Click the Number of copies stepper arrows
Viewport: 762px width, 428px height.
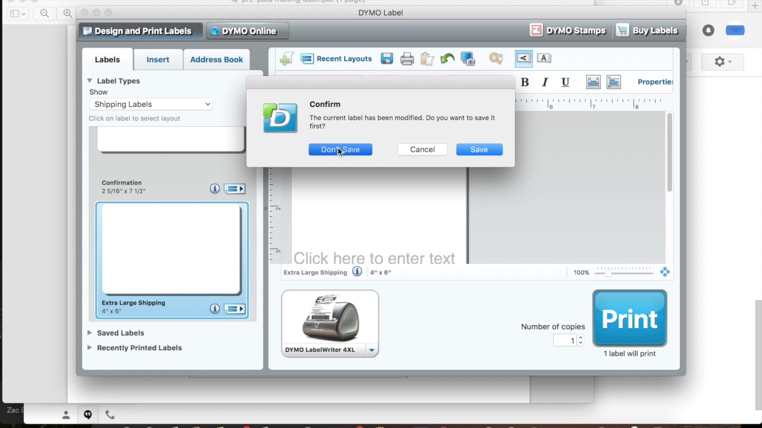coord(580,341)
